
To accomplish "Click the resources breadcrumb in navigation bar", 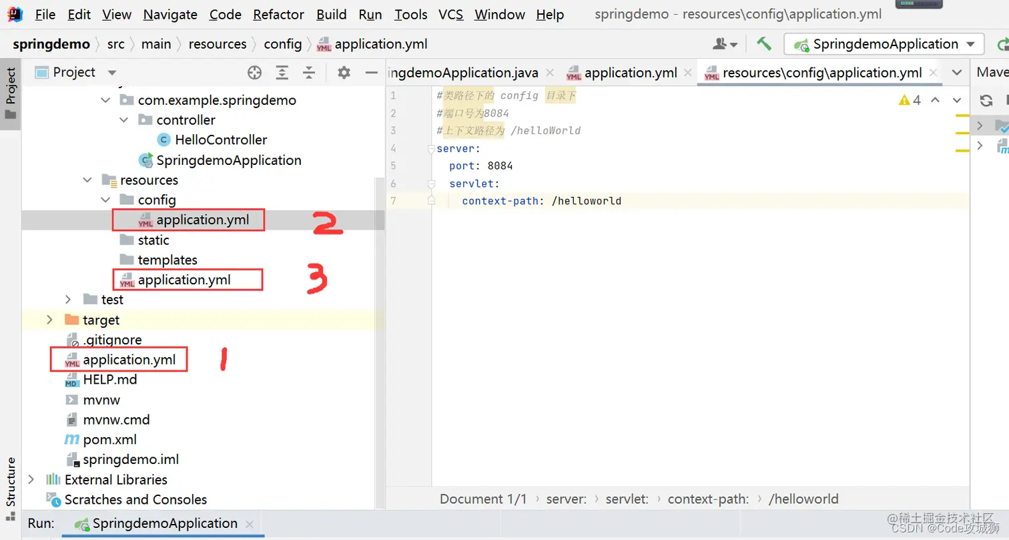I will pos(218,44).
